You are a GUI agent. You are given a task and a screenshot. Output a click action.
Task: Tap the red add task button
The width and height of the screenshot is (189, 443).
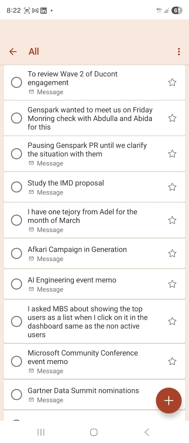click(169, 400)
